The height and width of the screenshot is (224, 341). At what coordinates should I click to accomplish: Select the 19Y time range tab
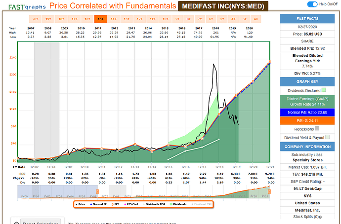(x=48, y=19)
